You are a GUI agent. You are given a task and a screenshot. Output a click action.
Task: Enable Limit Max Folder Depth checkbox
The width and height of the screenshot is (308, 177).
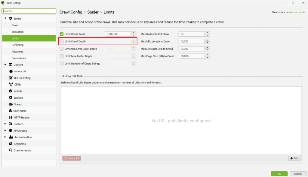(62, 56)
